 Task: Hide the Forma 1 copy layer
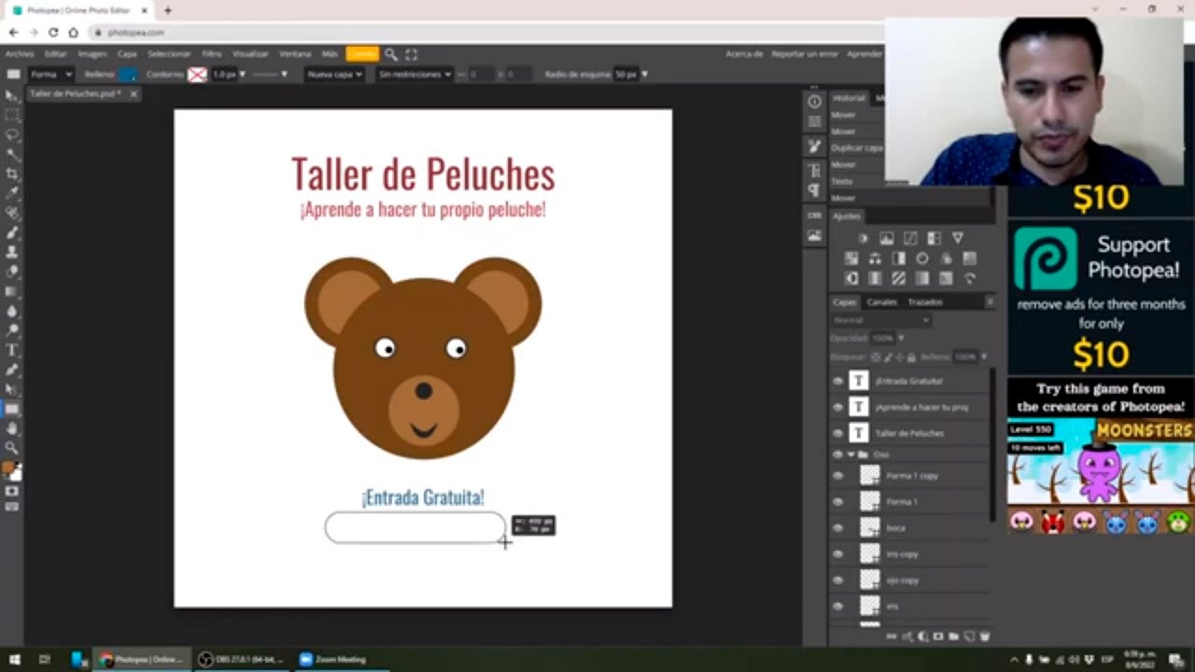(837, 476)
